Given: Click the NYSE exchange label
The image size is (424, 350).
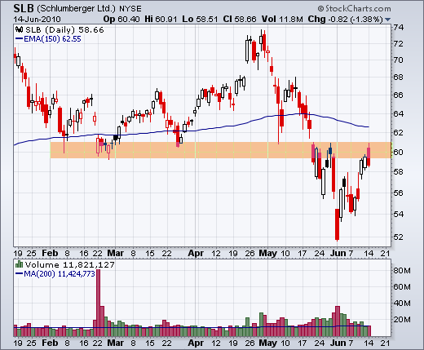Looking at the screenshot, I should click(130, 9).
